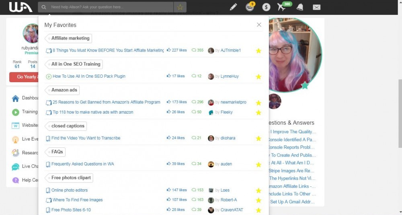
Task: Unfavorite the Find the Video star
Action: 258,139
